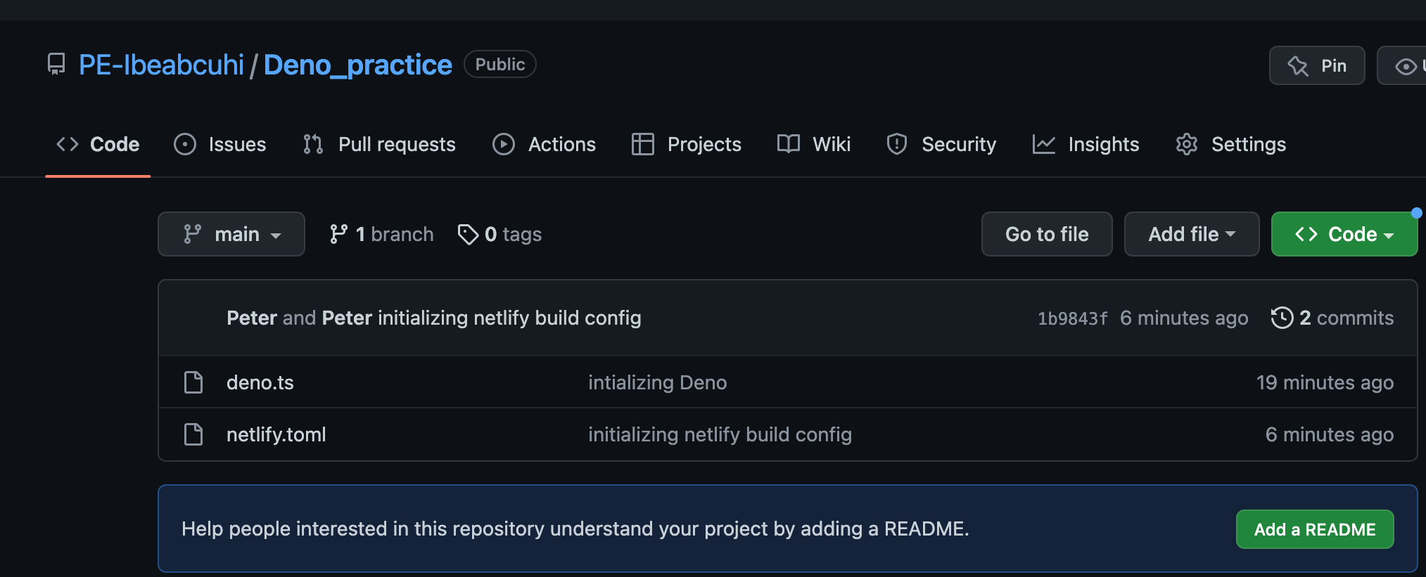Click the Settings gear icon
This screenshot has height=577, width=1426.
pyautogui.click(x=1187, y=144)
